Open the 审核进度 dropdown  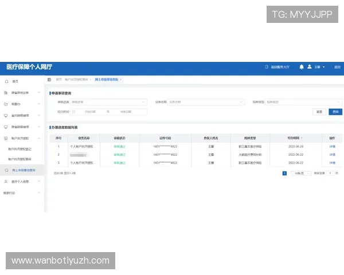[108, 102]
